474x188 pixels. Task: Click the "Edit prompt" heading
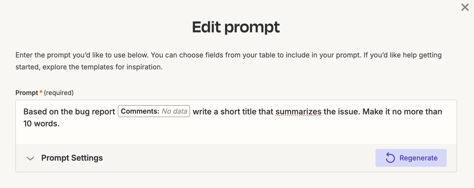pos(236,27)
